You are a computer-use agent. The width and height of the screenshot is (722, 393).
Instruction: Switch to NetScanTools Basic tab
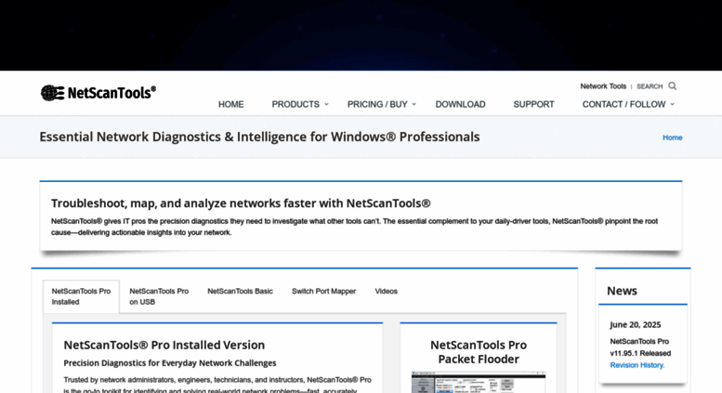coord(240,292)
